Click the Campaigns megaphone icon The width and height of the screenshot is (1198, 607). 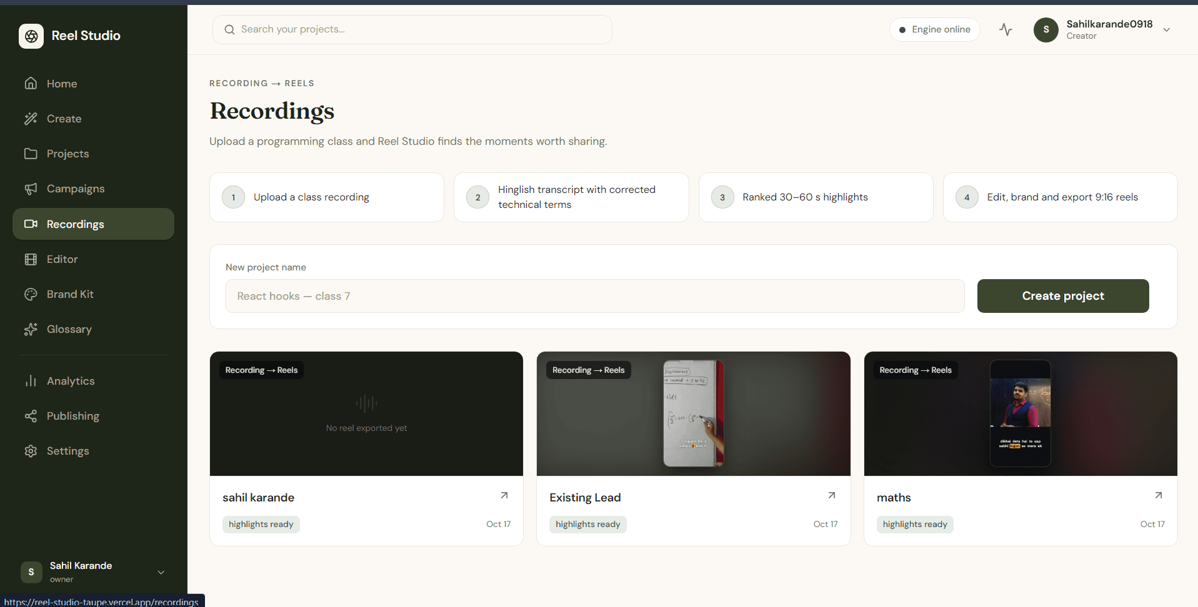point(31,189)
